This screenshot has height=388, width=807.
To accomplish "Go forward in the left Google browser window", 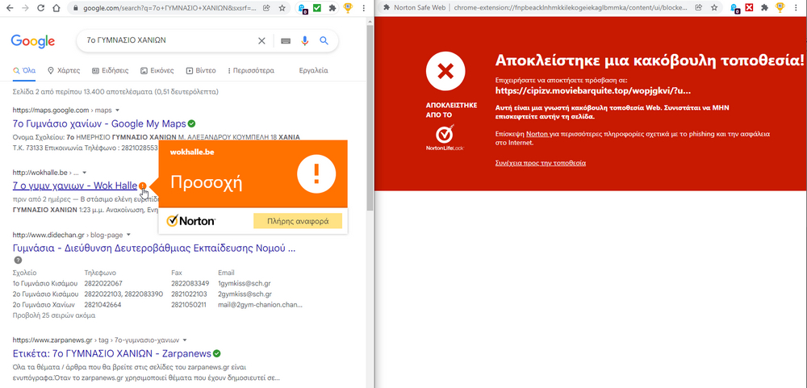I will point(25,8).
